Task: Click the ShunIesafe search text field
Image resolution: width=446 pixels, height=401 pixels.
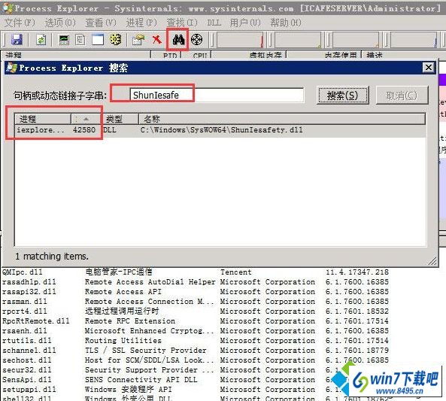Action: (217, 95)
